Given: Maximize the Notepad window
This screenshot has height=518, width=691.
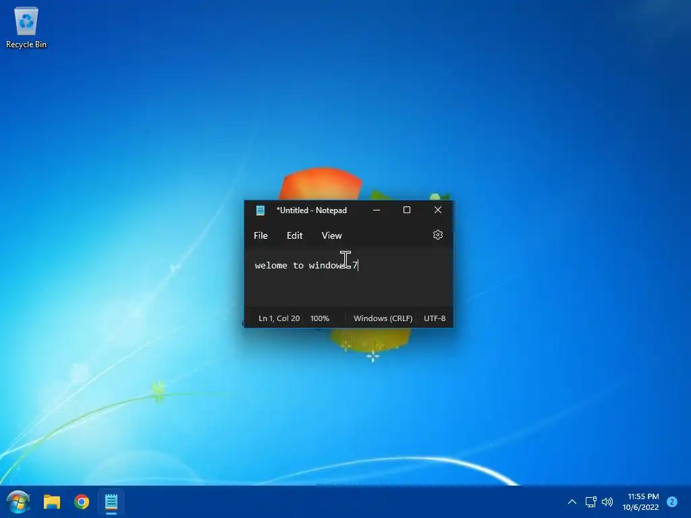Looking at the screenshot, I should 407,210.
